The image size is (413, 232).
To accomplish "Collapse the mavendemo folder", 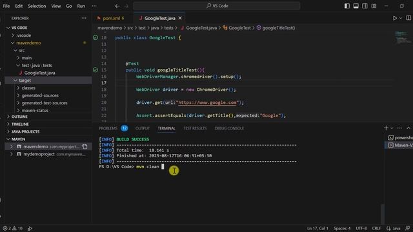I will pos(48,43).
